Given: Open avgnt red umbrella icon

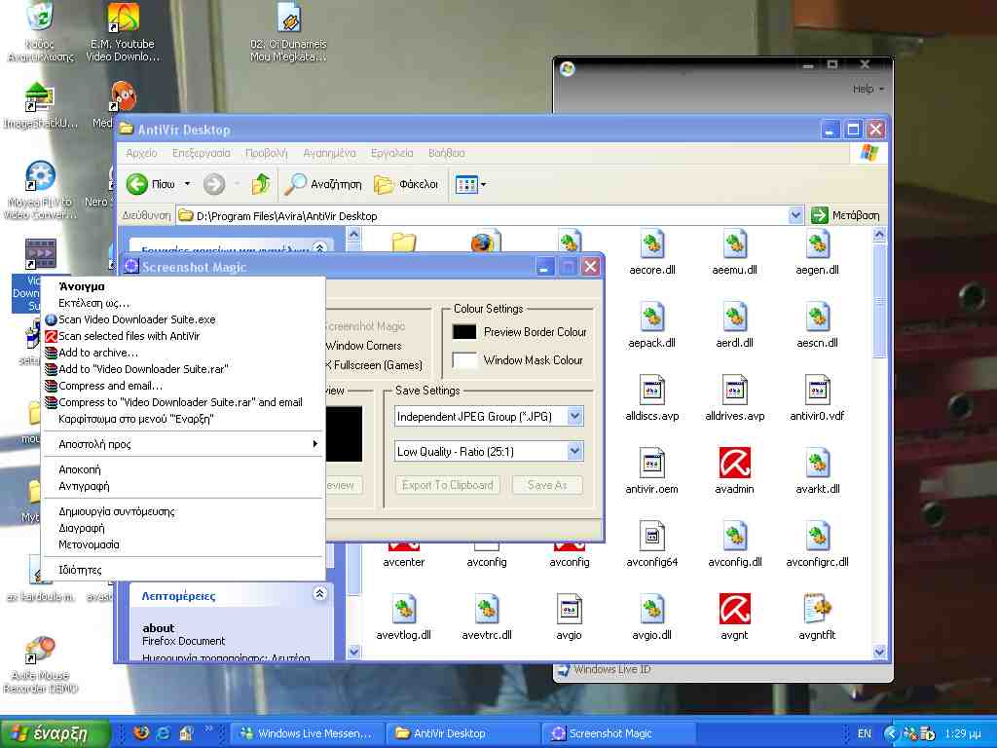Looking at the screenshot, I should [x=734, y=609].
